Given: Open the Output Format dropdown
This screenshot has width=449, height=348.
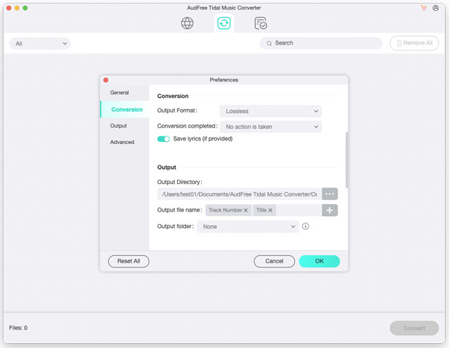Looking at the screenshot, I should tap(271, 111).
